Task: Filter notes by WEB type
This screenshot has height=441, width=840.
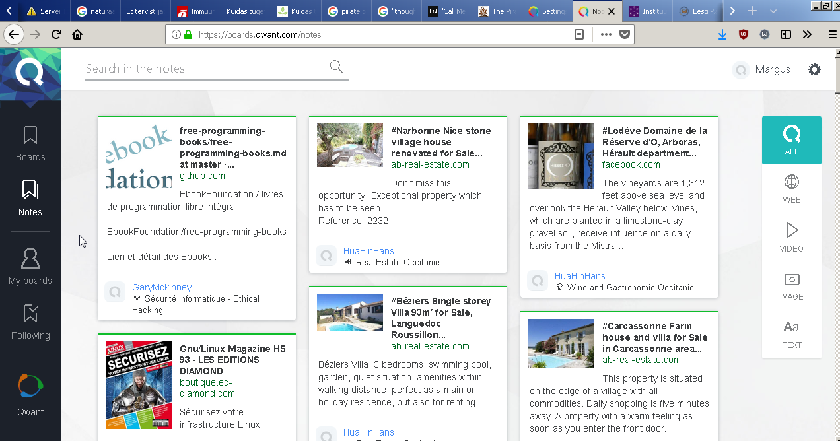Action: (791, 189)
